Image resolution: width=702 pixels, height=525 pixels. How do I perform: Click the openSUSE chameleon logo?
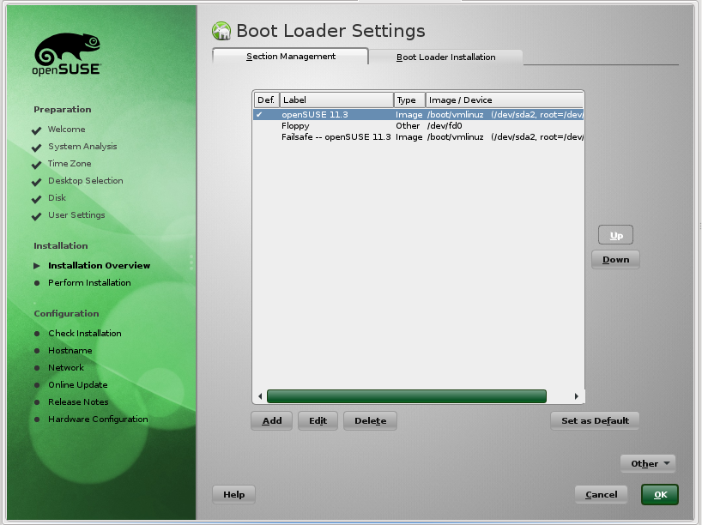pos(67,54)
